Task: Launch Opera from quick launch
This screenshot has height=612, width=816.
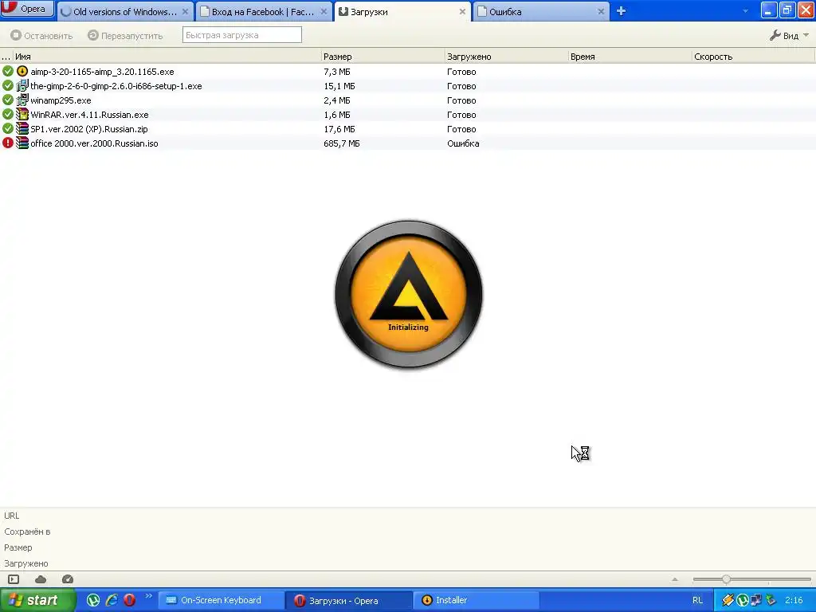Action: (x=130, y=600)
